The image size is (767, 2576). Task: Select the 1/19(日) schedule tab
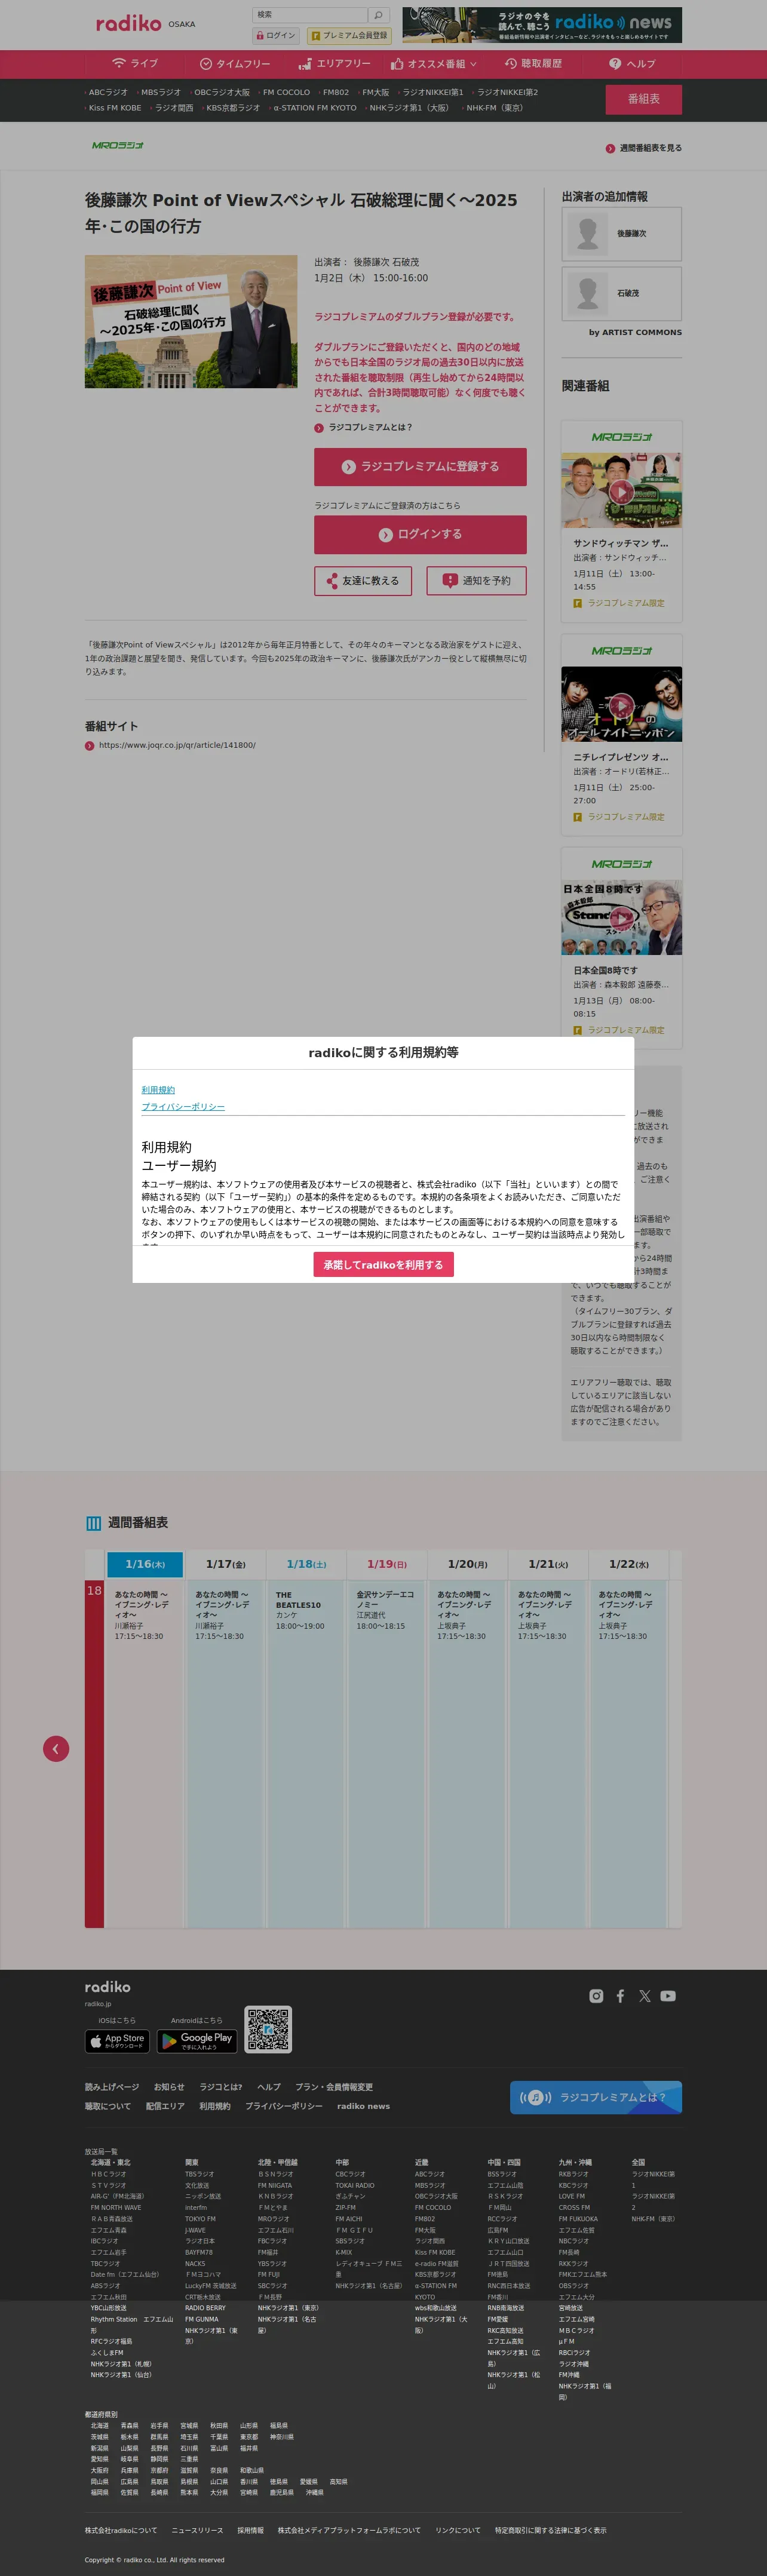click(387, 1564)
